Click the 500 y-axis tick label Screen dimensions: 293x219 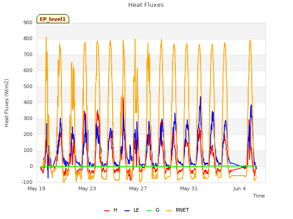coord(28,86)
